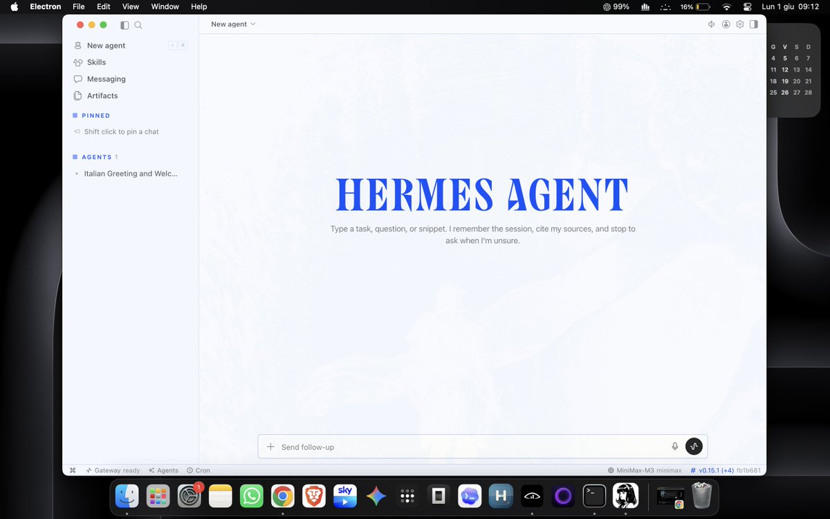Click day 26 in calendar widget

(x=785, y=93)
